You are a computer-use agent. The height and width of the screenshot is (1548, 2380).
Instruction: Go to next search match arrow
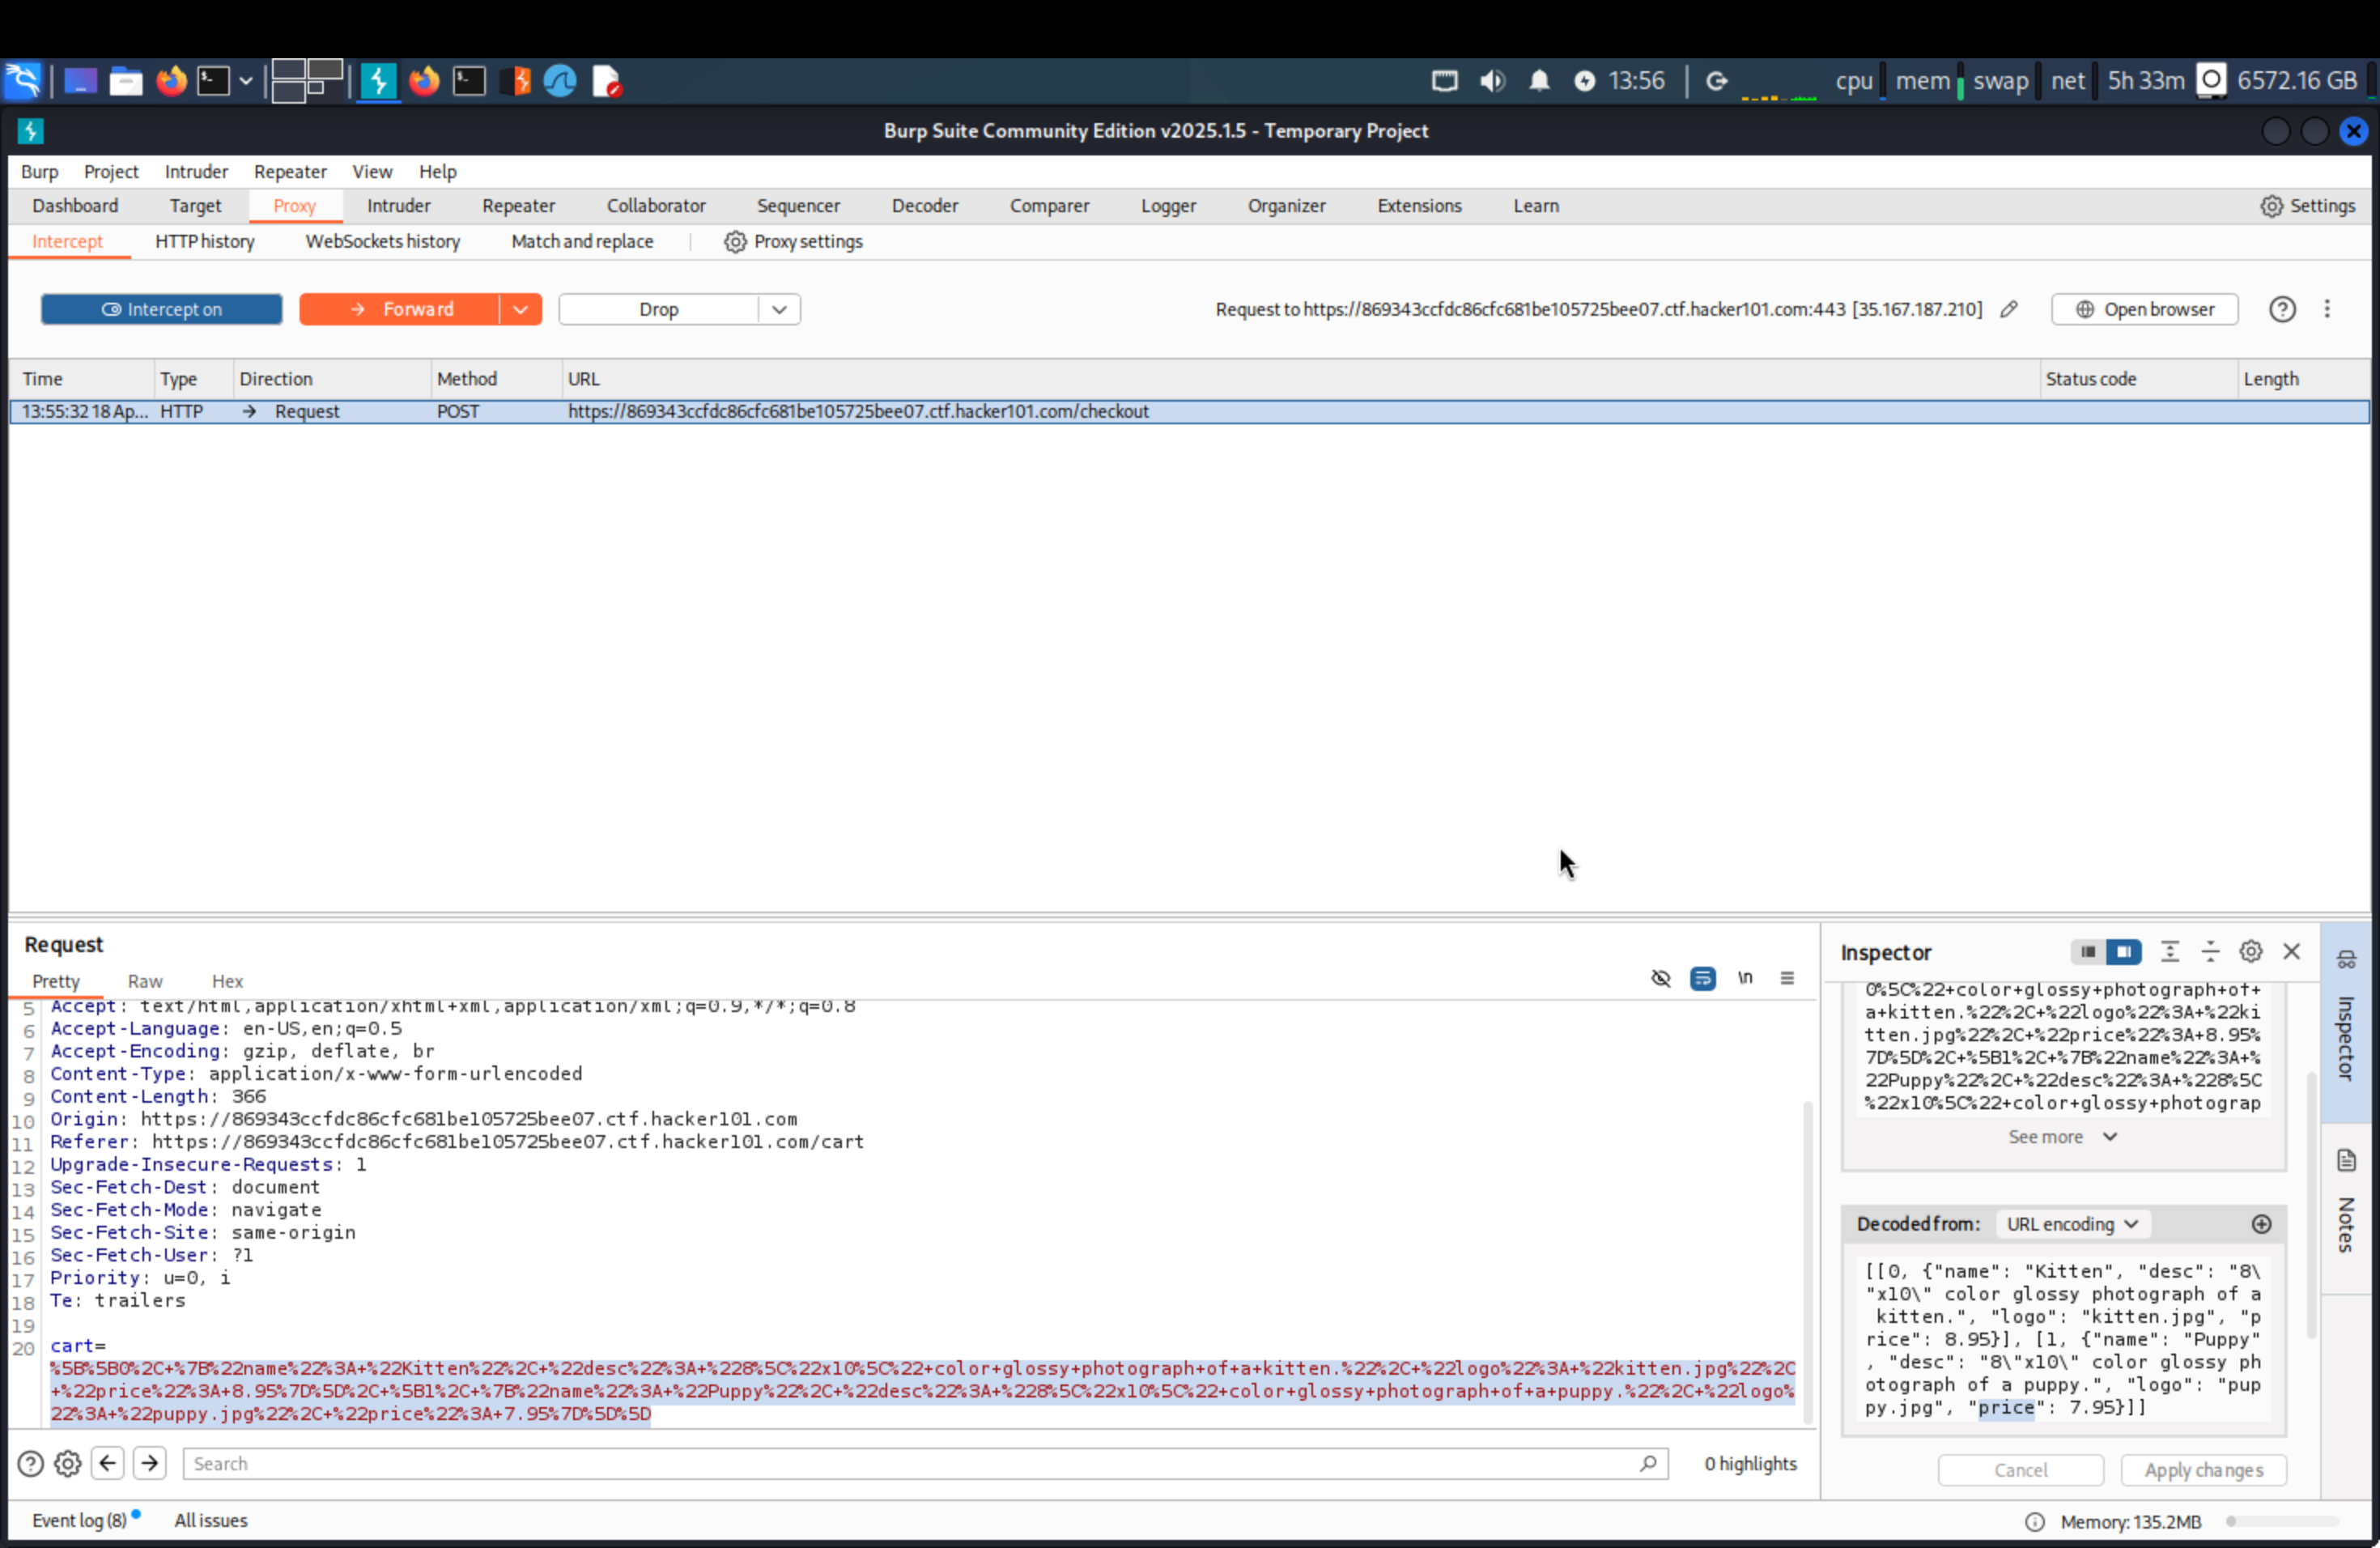point(149,1462)
